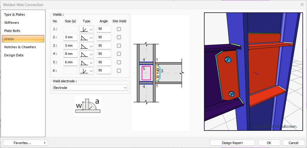This screenshot has height=148, width=307.
Task: Expand the Favorites menu button
Action: coord(25,143)
